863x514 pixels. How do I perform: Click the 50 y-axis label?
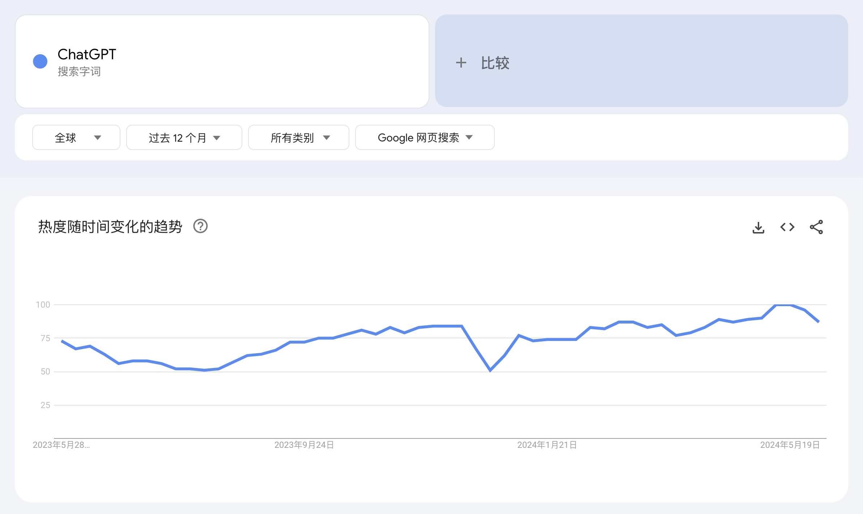pyautogui.click(x=45, y=372)
